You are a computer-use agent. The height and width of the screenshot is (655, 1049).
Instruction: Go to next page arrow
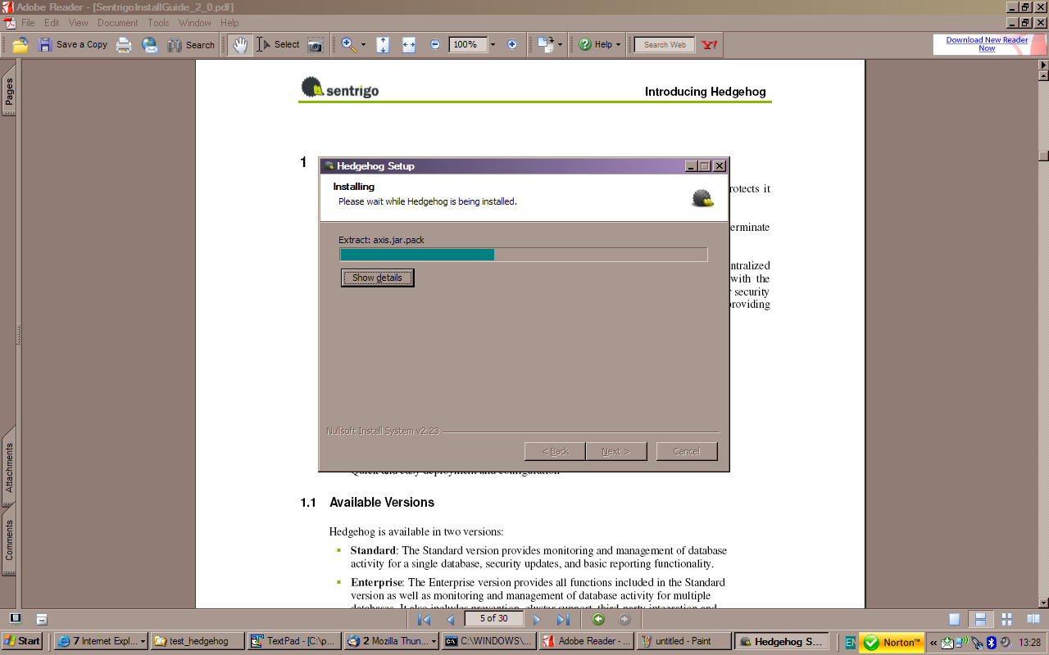tap(538, 620)
